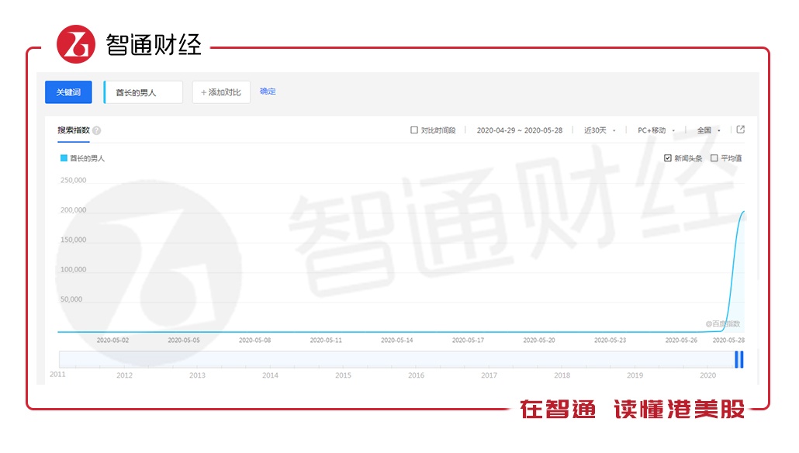Click the 关键词 blue button
This screenshot has height=453, width=799.
[68, 92]
